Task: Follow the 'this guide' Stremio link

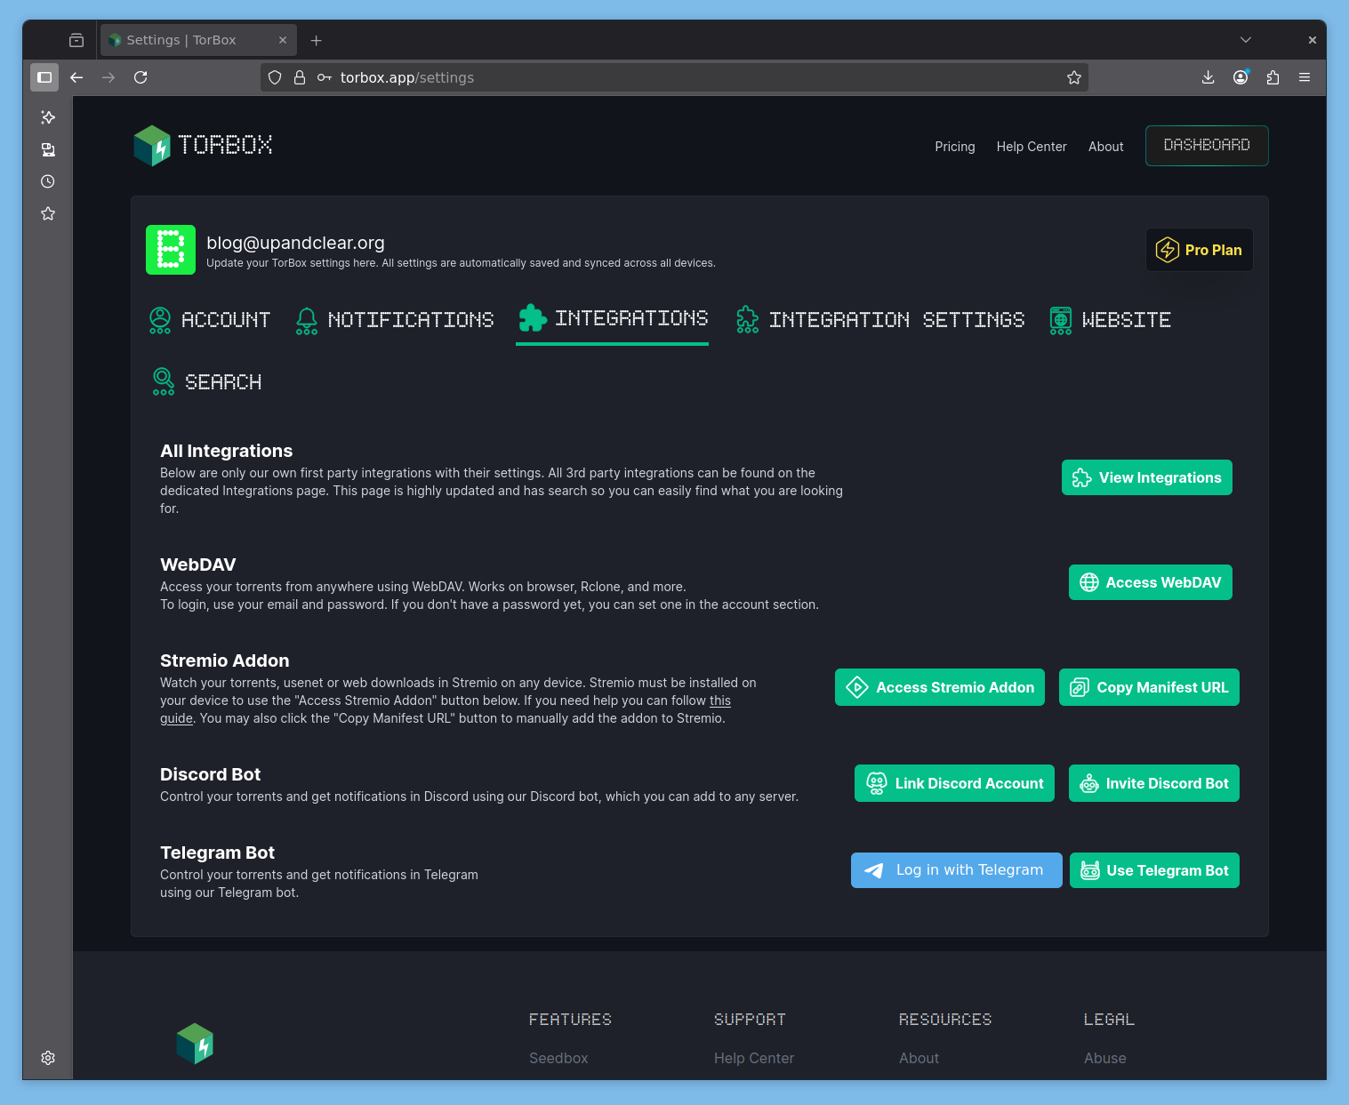Action: (x=720, y=701)
